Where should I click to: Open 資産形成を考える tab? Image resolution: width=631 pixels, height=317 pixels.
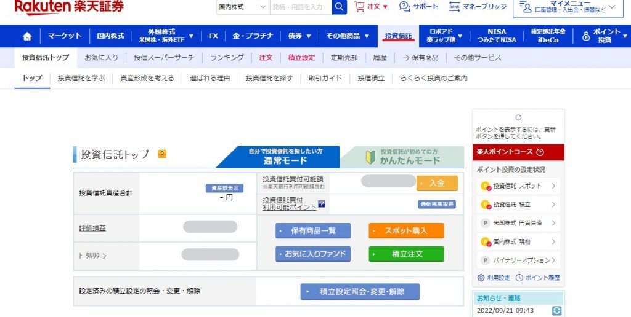(x=147, y=79)
